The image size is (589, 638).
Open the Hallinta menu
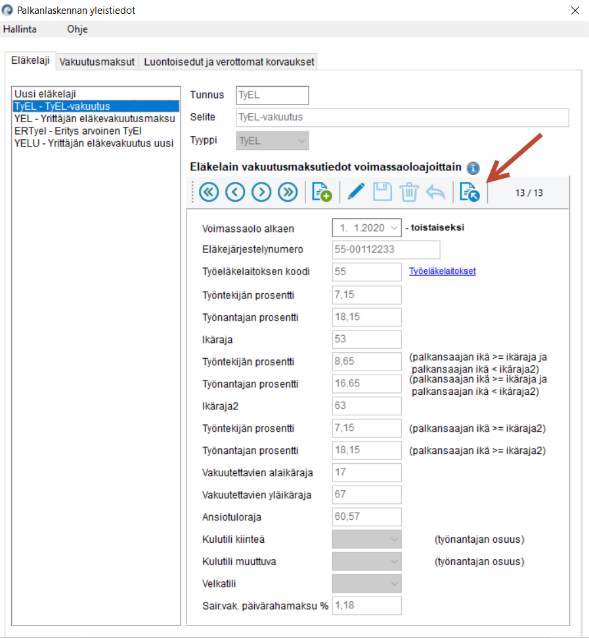(20, 30)
